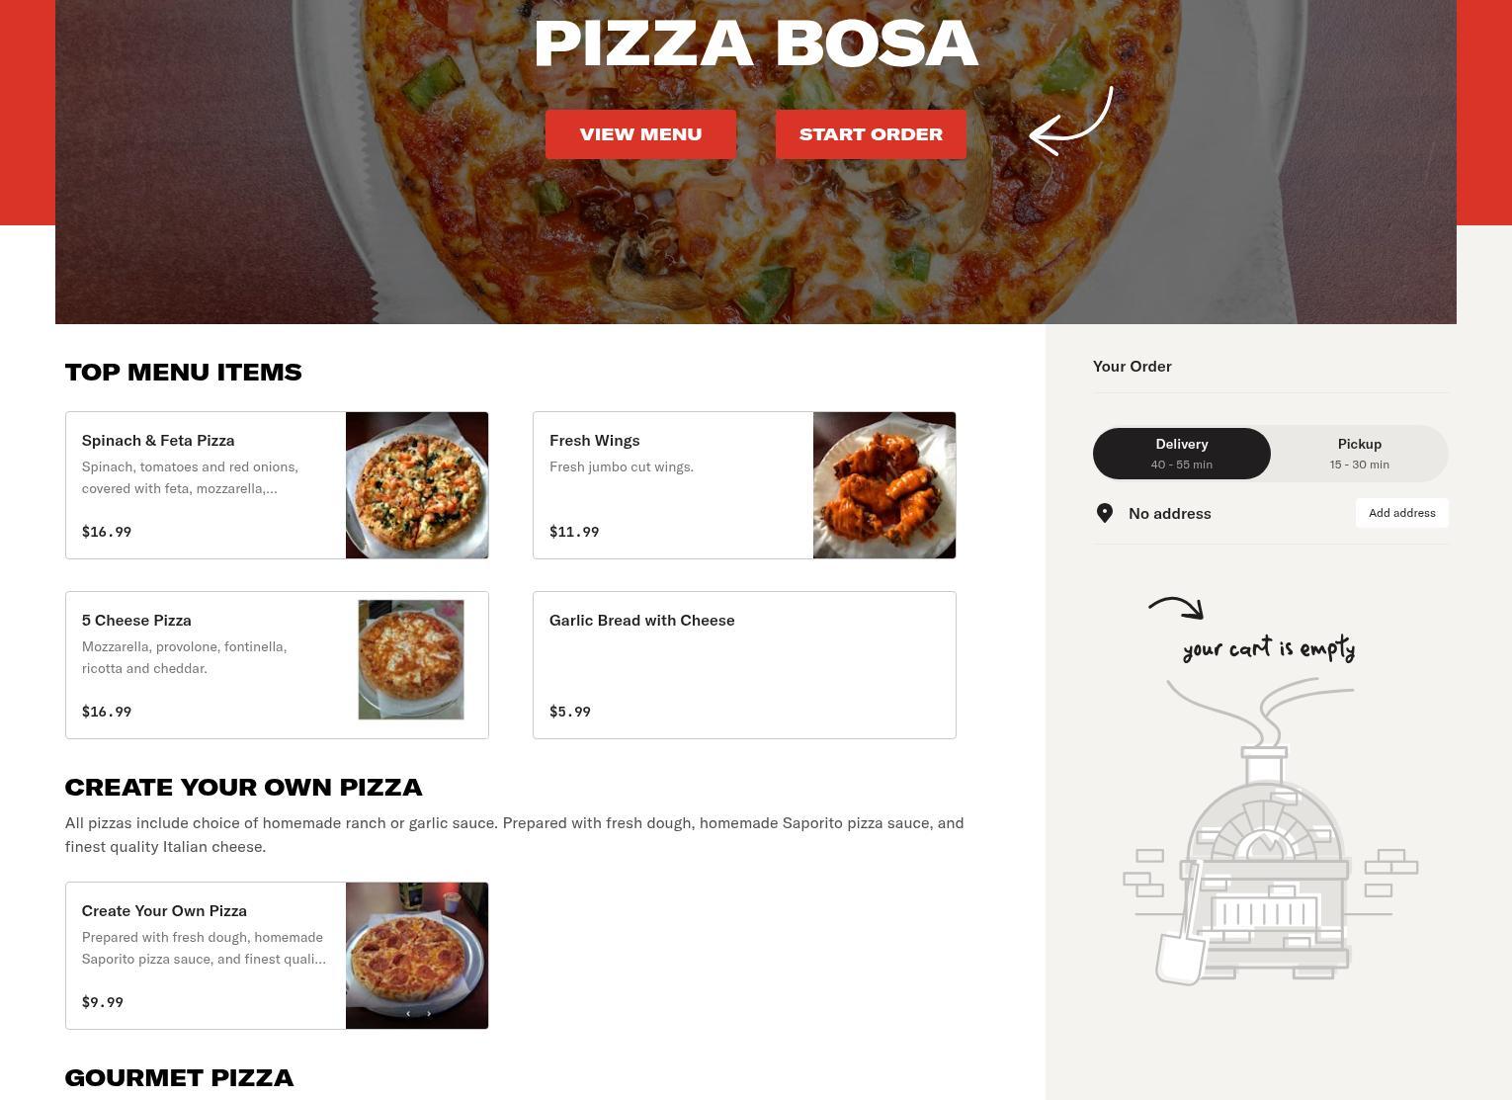The height and width of the screenshot is (1100, 1512).
Task: Open the Spinach & Feta Pizza photo
Action: point(417,485)
